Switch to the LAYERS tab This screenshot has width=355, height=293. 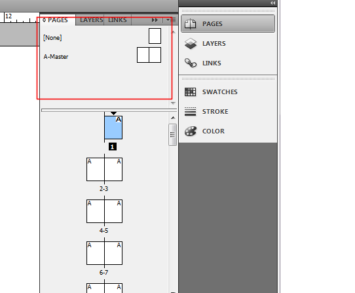tap(92, 20)
